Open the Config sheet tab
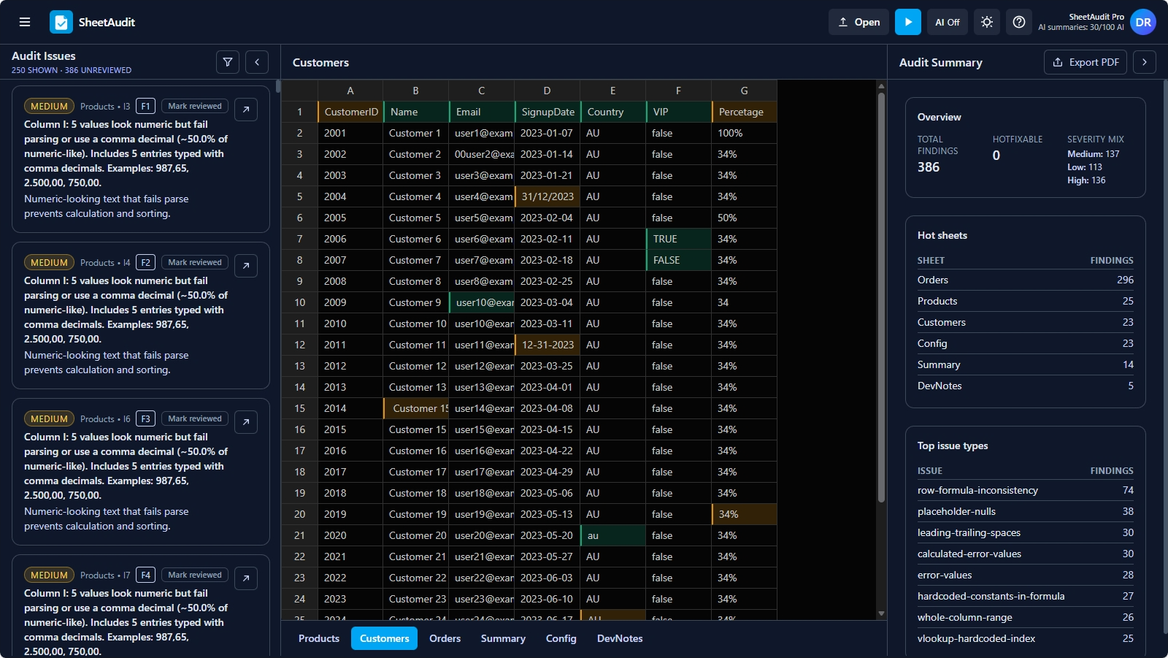 tap(561, 638)
